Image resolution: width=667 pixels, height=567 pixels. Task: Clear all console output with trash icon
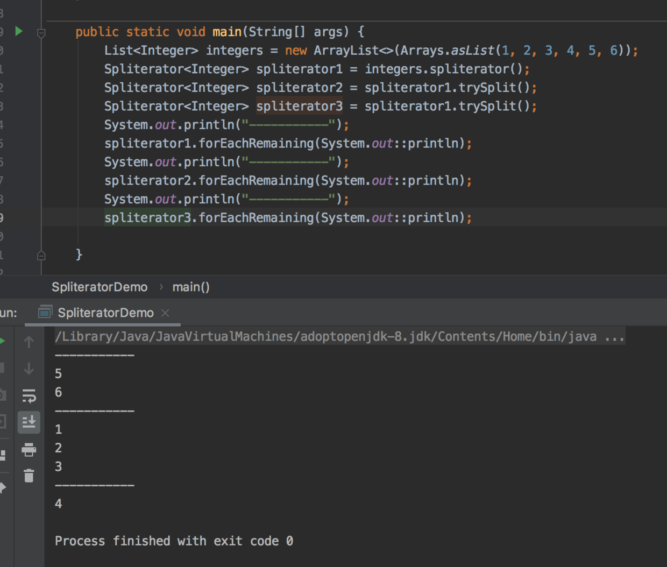click(x=29, y=476)
